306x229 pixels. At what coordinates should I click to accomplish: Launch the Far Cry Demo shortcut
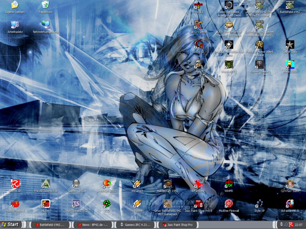pyautogui.click(x=198, y=25)
